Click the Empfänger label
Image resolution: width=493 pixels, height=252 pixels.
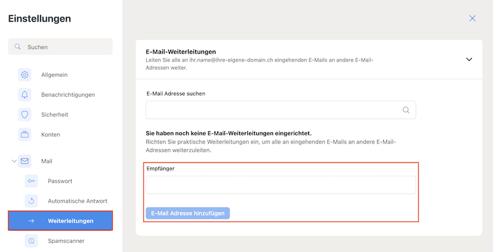click(160, 168)
